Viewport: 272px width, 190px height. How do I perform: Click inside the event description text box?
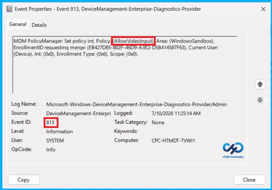(125, 65)
